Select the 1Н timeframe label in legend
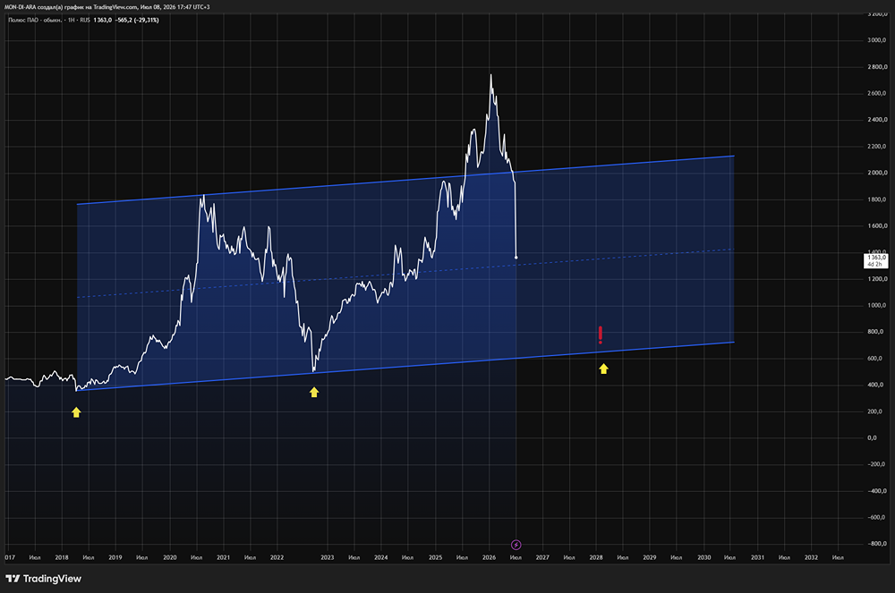 click(72, 20)
